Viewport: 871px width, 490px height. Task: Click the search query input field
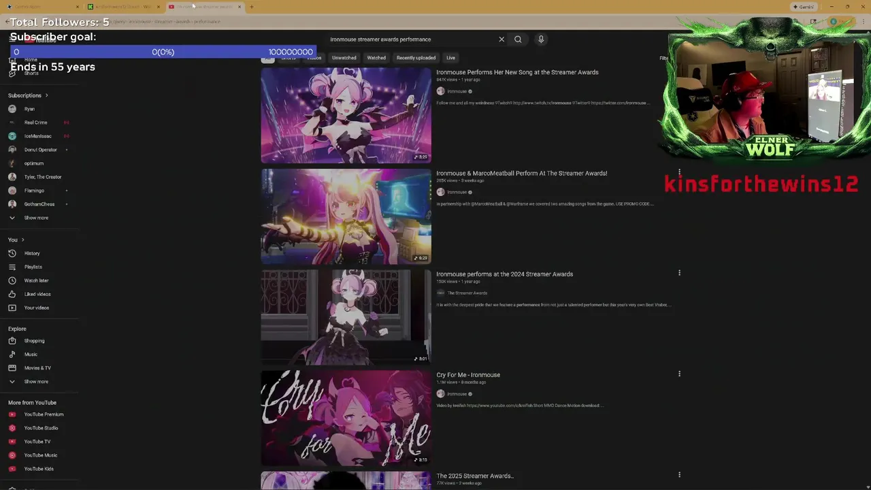412,39
